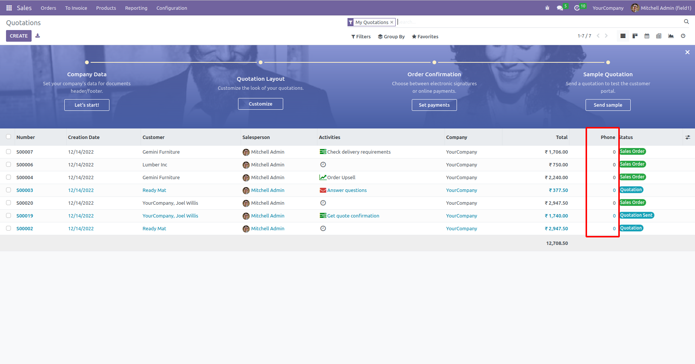Click the Quotation Sent status badge
Image resolution: width=695 pixels, height=364 pixels.
tap(637, 215)
